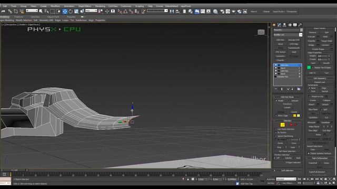Click the Create Shape button
337x189 pixels.
click(x=318, y=49)
